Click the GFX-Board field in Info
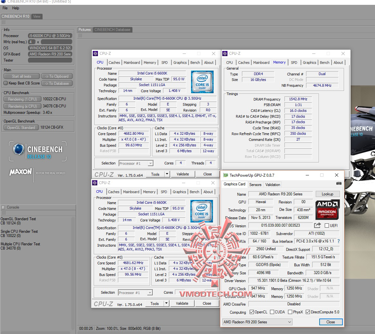375x334 pixels. pos(50,54)
